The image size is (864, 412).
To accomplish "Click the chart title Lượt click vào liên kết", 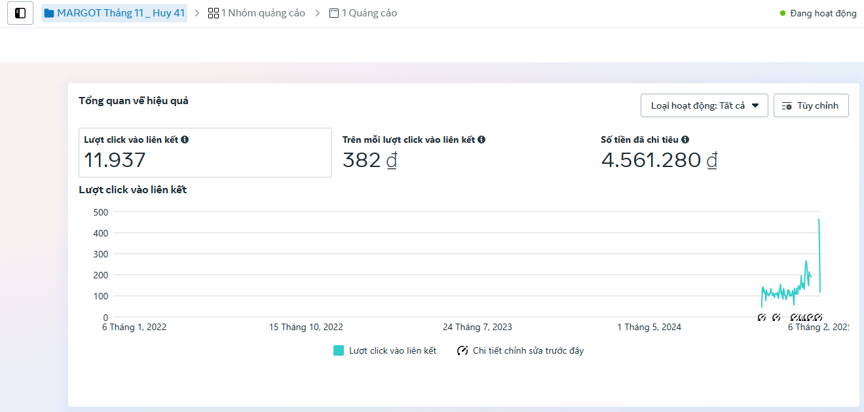I will tap(133, 190).
